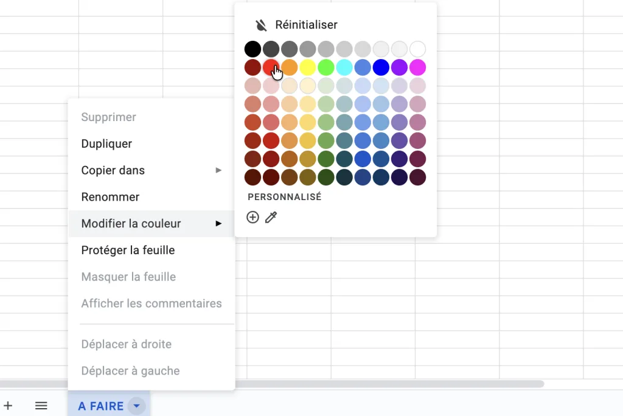Click Protéger la feuille

pos(128,250)
